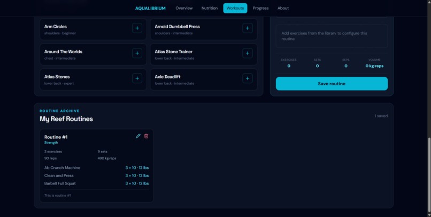Image resolution: width=431 pixels, height=217 pixels.
Task: Click the '0 kg·reps' volume value
Action: [374, 66]
